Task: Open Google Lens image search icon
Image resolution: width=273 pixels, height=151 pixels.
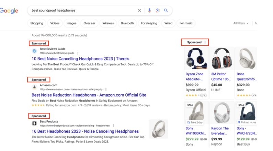Action: (x=158, y=10)
